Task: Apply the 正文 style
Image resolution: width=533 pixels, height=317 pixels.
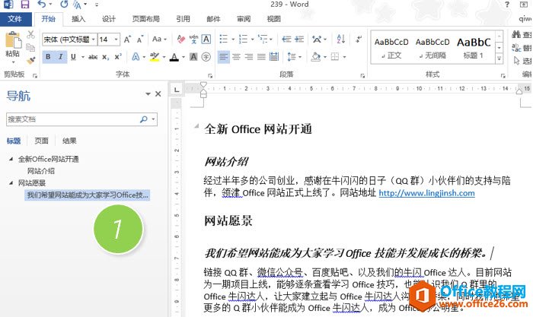Action: [391, 48]
